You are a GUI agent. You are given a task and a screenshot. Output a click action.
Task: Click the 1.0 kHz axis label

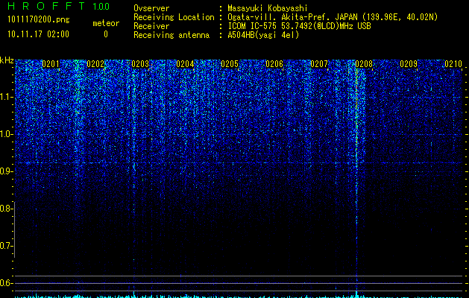[x=5, y=134]
